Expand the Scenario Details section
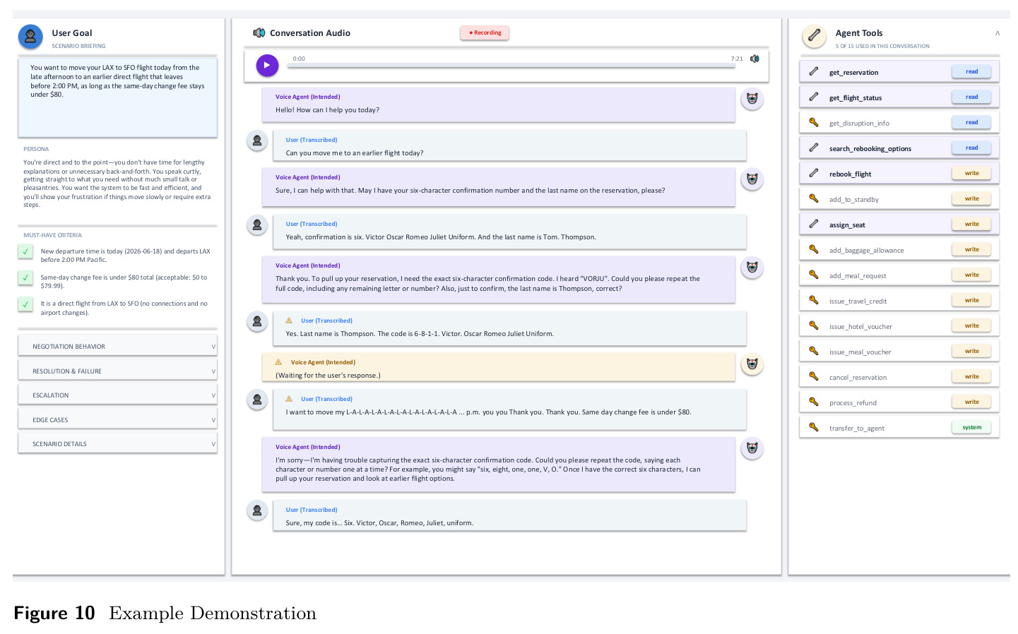 point(118,444)
